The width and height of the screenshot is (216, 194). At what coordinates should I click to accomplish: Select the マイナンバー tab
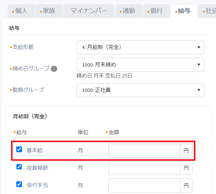tap(89, 11)
